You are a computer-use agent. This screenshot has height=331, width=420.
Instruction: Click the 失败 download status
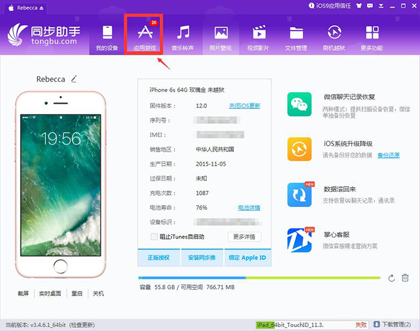(361, 325)
